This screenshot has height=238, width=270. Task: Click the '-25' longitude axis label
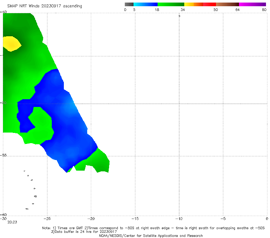tap(47, 219)
